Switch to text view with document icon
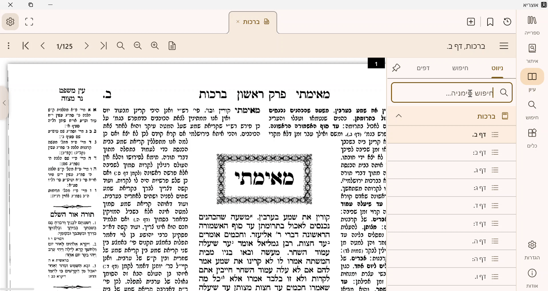The width and height of the screenshot is (548, 291). coord(172,46)
